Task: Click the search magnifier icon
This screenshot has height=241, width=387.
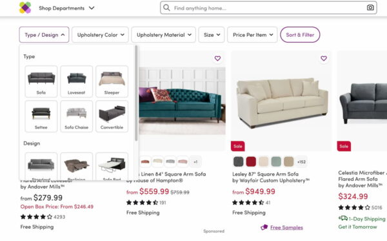Action: (166, 8)
